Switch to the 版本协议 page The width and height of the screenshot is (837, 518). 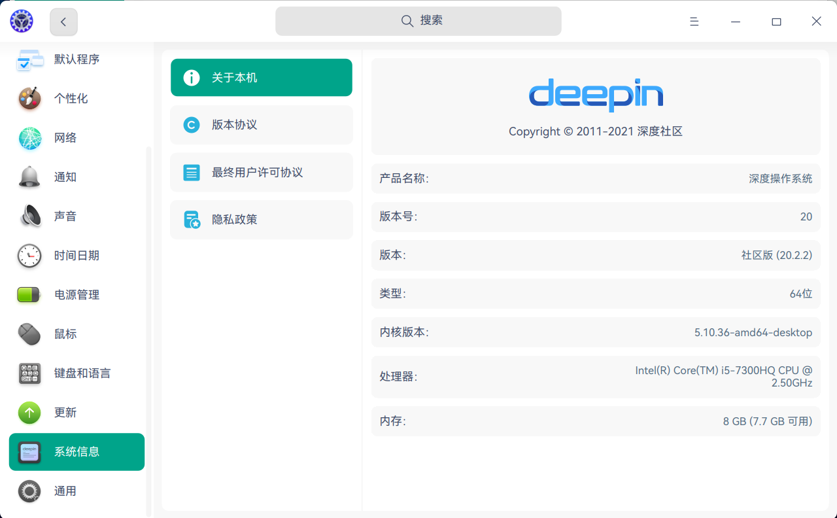[262, 125]
